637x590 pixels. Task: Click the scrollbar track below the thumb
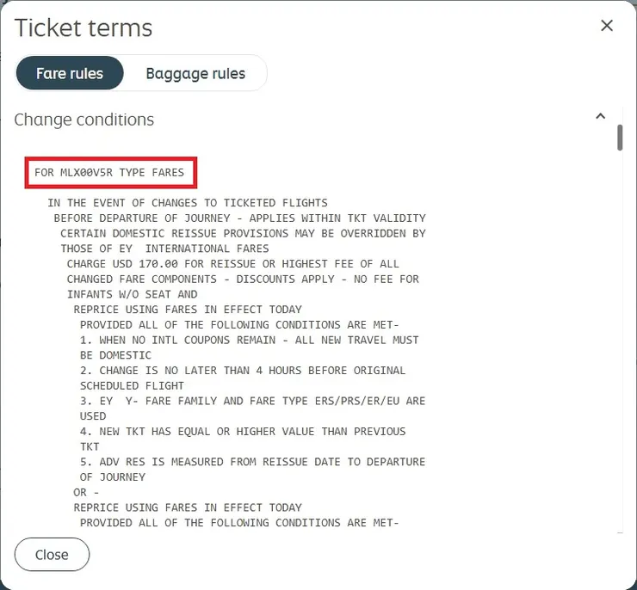click(x=620, y=344)
